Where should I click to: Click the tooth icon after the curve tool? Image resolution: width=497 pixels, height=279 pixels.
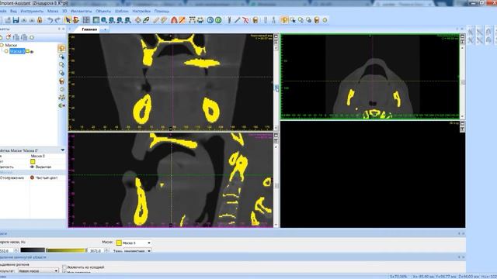255,20
